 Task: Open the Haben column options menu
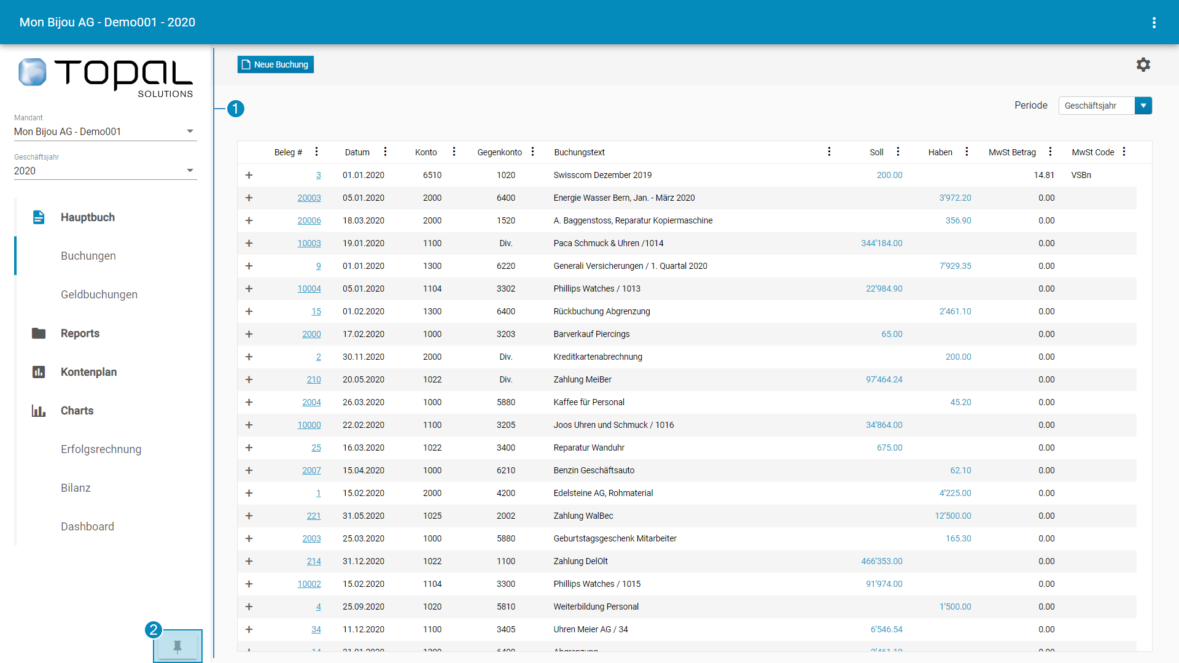pyautogui.click(x=967, y=152)
